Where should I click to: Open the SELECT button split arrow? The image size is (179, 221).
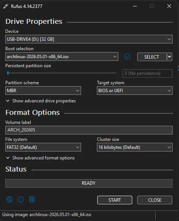(x=169, y=57)
